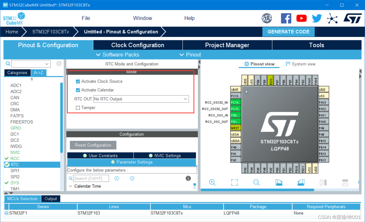Viewport: 365px width, 222px height.
Task: Click the GENERATE CODE button
Action: (x=289, y=32)
